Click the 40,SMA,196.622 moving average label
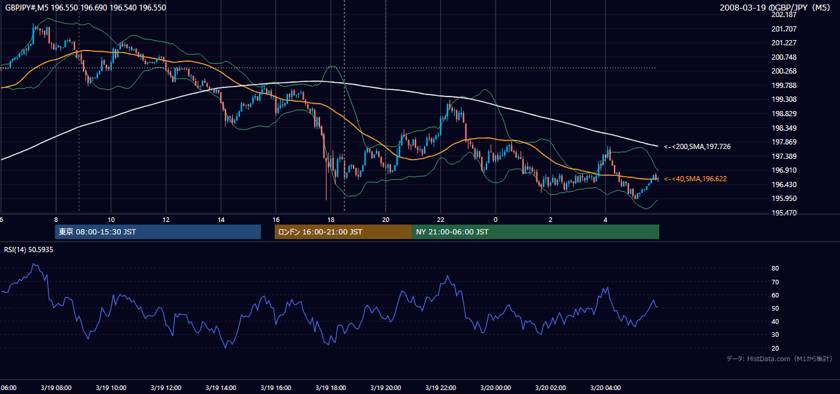 pos(695,179)
